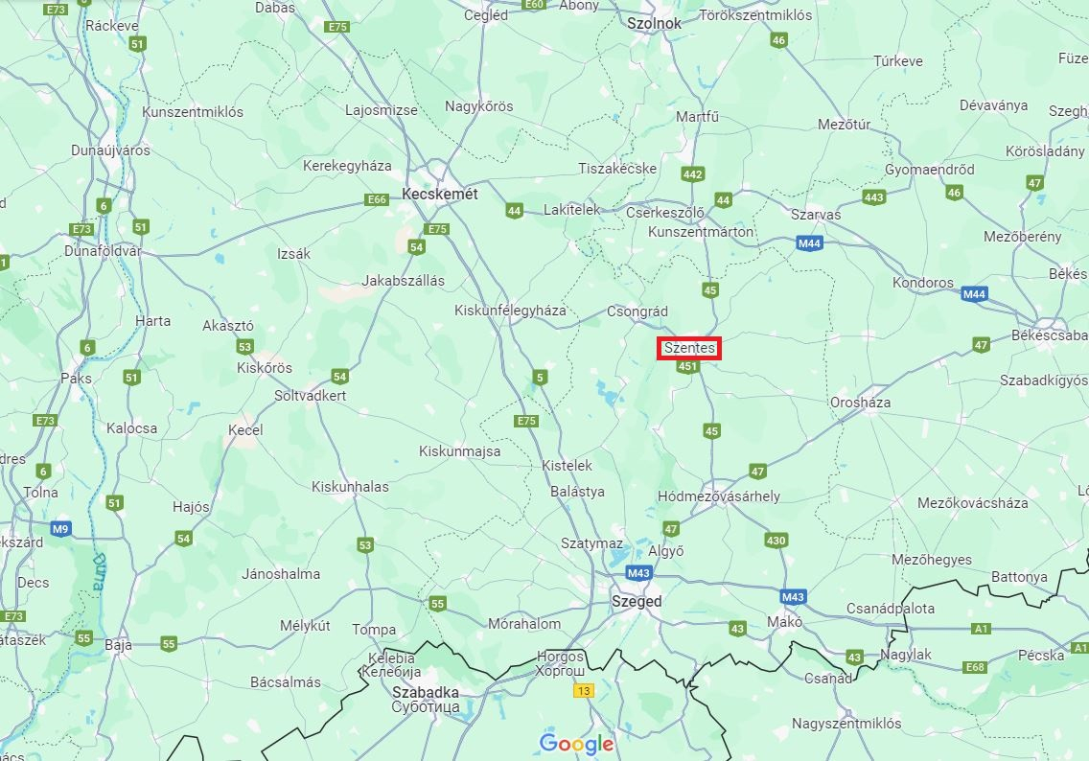Click the Hódmezővásárhely town label
Image resolution: width=1089 pixels, height=761 pixels.
(719, 496)
